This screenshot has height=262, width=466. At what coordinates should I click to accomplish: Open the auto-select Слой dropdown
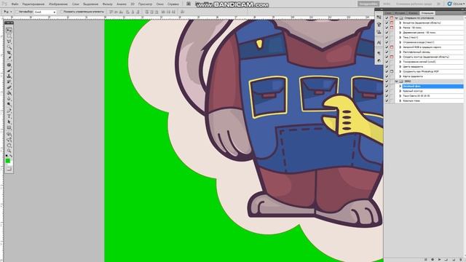click(x=45, y=12)
